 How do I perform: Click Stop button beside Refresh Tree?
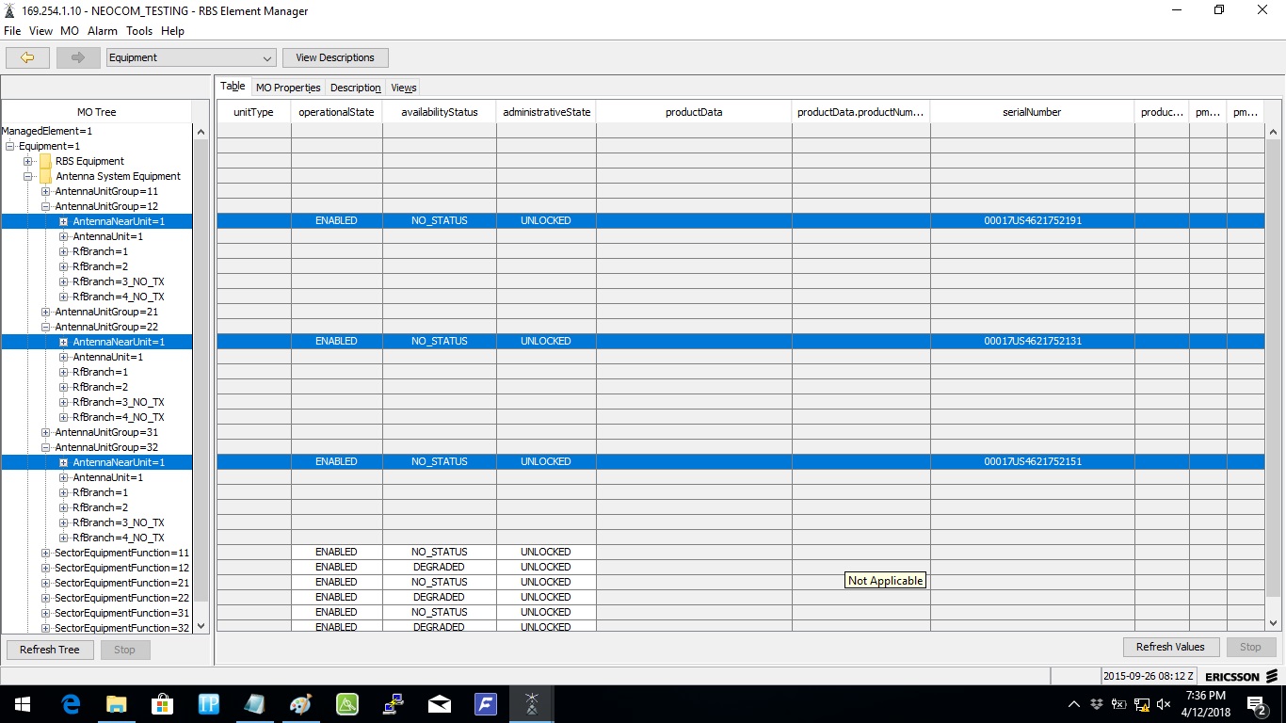click(x=124, y=650)
